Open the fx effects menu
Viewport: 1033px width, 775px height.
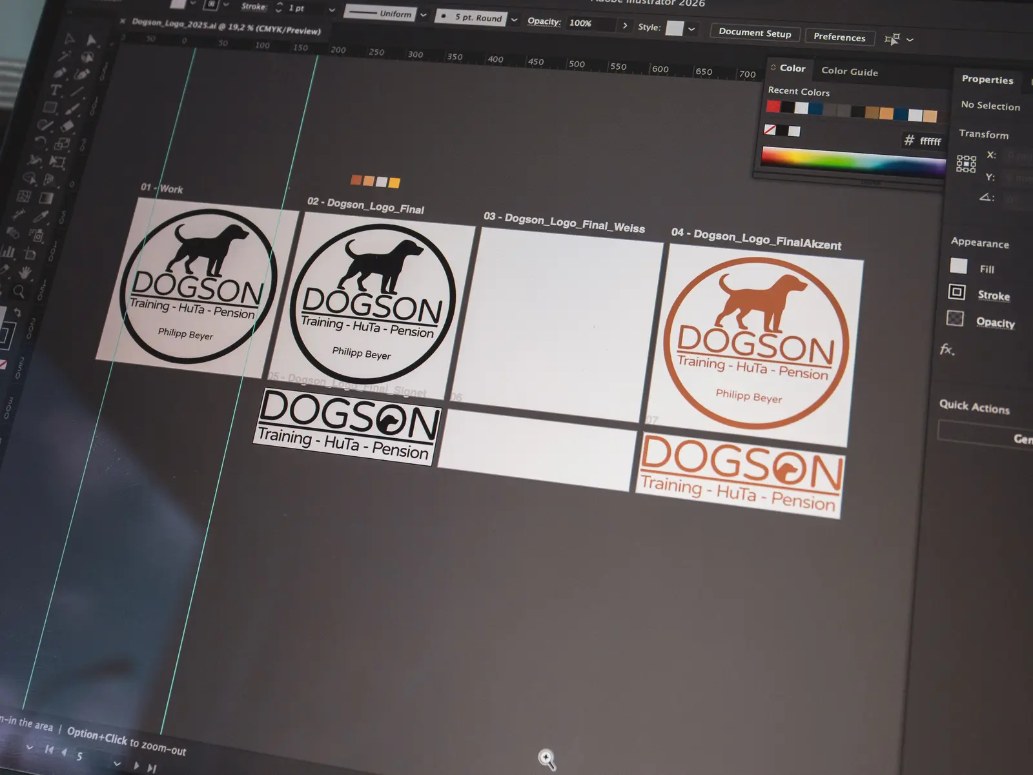[946, 350]
